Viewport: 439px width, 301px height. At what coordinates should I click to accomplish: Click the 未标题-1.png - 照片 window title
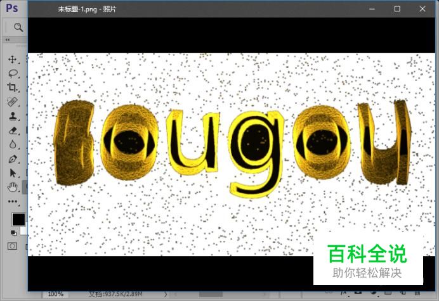coord(87,10)
